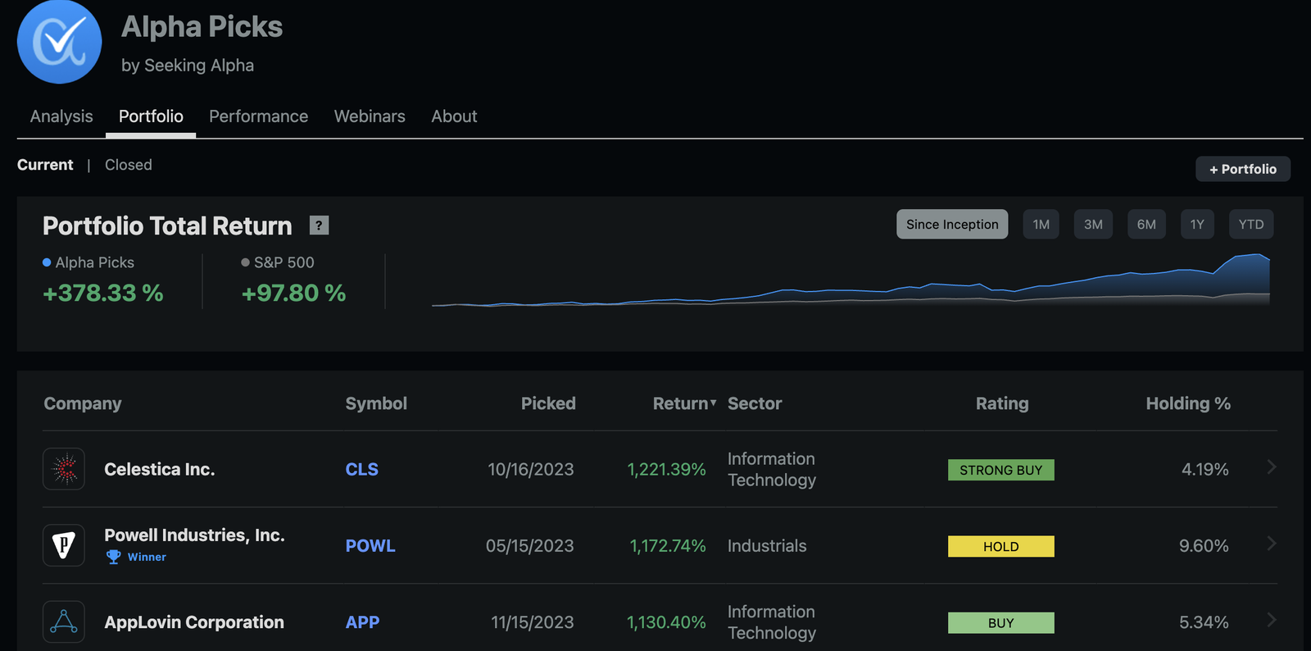Image resolution: width=1311 pixels, height=651 pixels.
Task: Sort by the Return column arrow
Action: pyautogui.click(x=713, y=403)
